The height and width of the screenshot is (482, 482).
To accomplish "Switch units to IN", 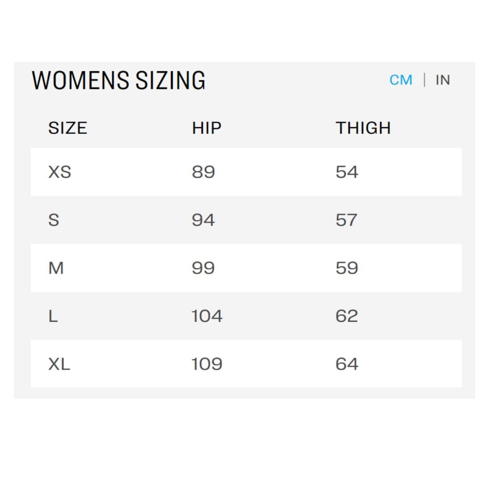I will click(442, 80).
